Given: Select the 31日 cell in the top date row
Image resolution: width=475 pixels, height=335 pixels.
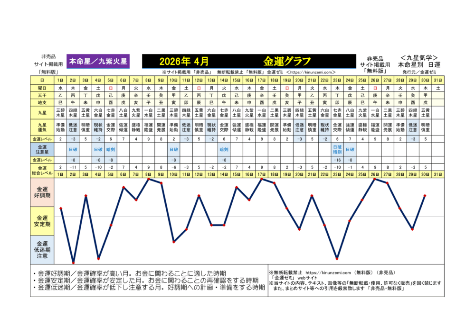Looking at the screenshot, I should (x=437, y=80).
